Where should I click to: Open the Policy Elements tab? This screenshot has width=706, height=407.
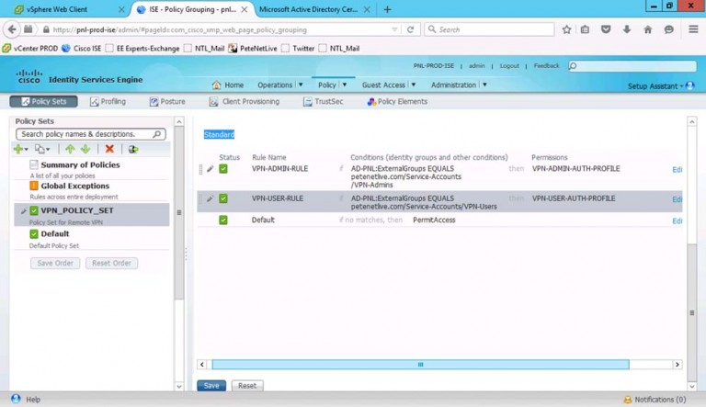[397, 102]
